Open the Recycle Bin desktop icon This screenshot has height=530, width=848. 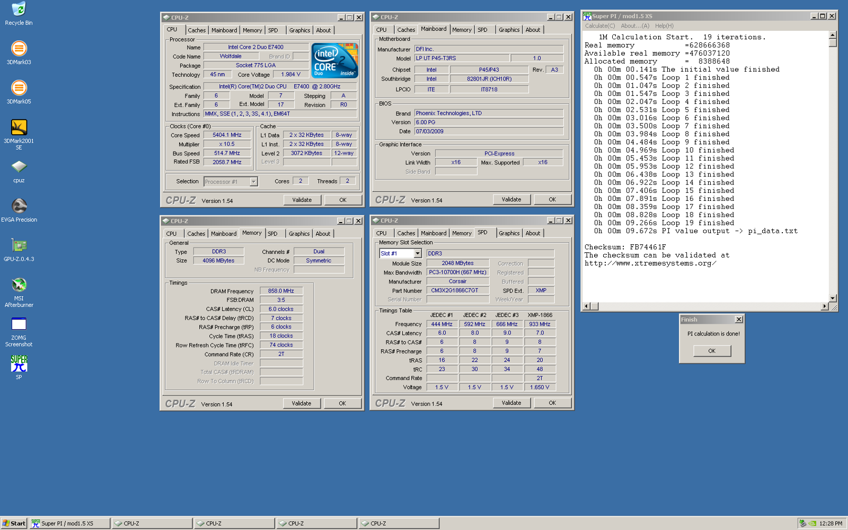tap(19, 14)
